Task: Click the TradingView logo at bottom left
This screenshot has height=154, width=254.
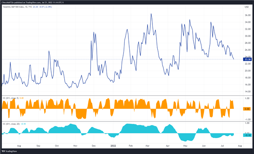Action: 9,151
